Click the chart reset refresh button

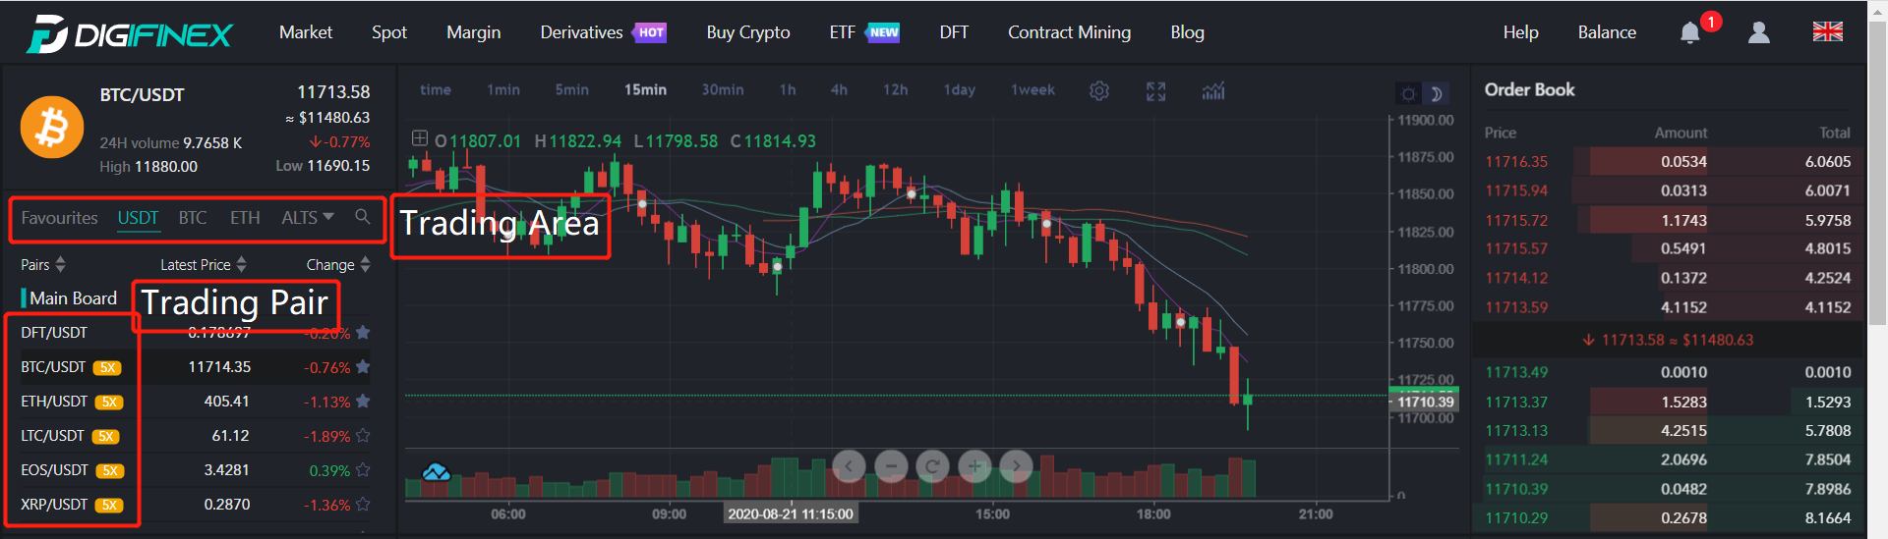(x=932, y=465)
